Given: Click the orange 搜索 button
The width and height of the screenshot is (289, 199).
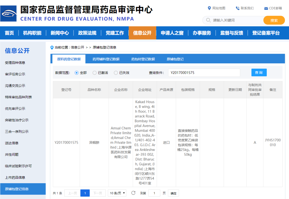Looking at the screenshot, I should [x=274, y=20].
